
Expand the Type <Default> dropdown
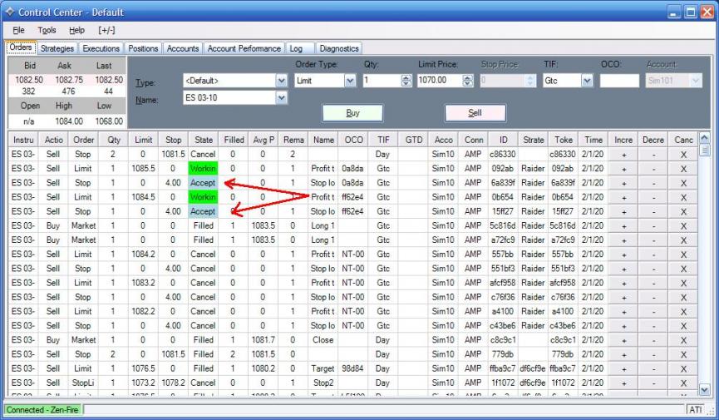click(281, 81)
